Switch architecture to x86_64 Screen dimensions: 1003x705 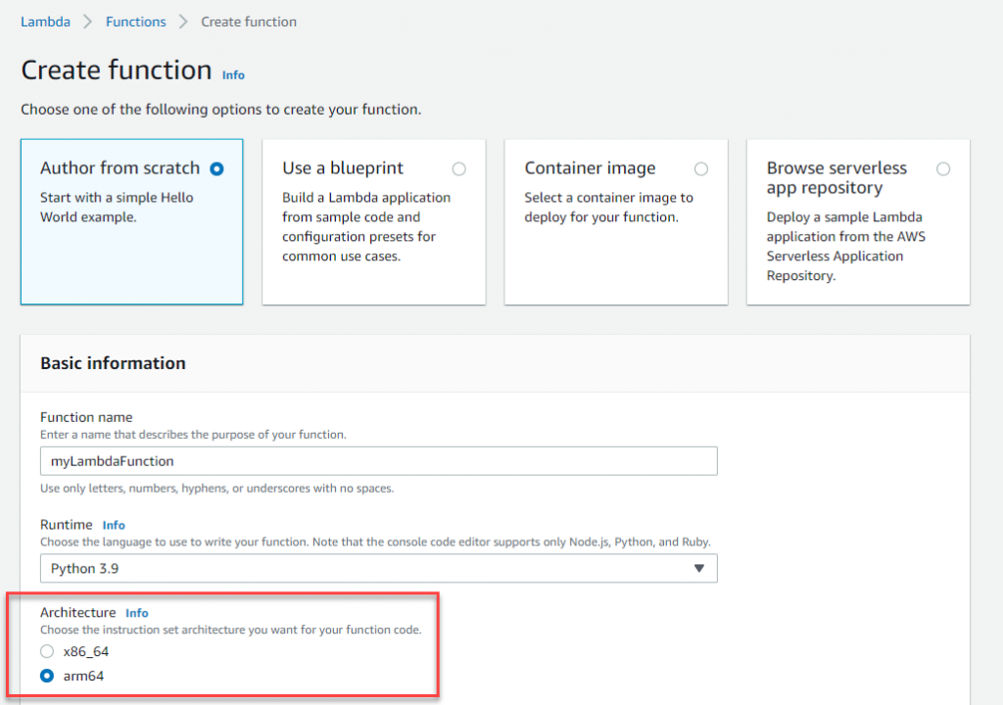[46, 651]
